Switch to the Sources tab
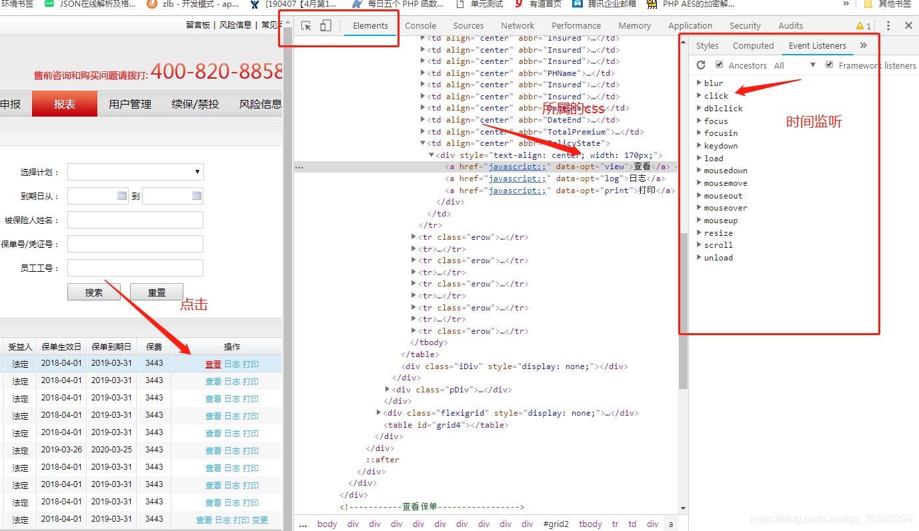The height and width of the screenshot is (531, 919). click(469, 25)
